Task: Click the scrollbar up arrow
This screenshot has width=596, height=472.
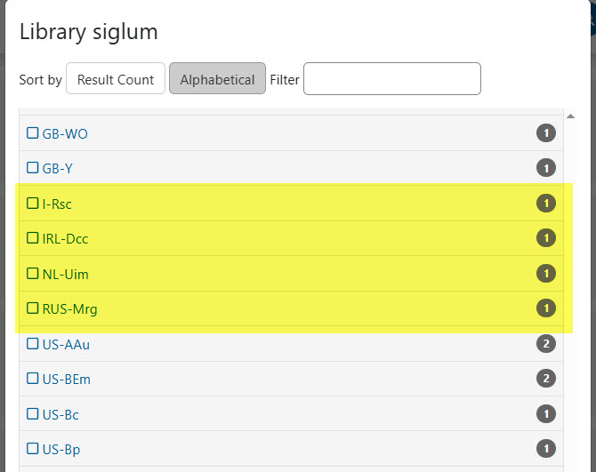Action: (570, 116)
